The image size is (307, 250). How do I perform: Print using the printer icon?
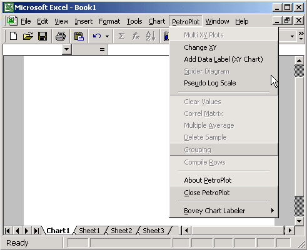click(x=61, y=36)
